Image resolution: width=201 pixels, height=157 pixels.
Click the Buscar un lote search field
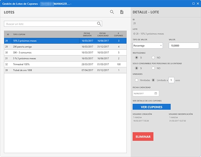point(53,24)
